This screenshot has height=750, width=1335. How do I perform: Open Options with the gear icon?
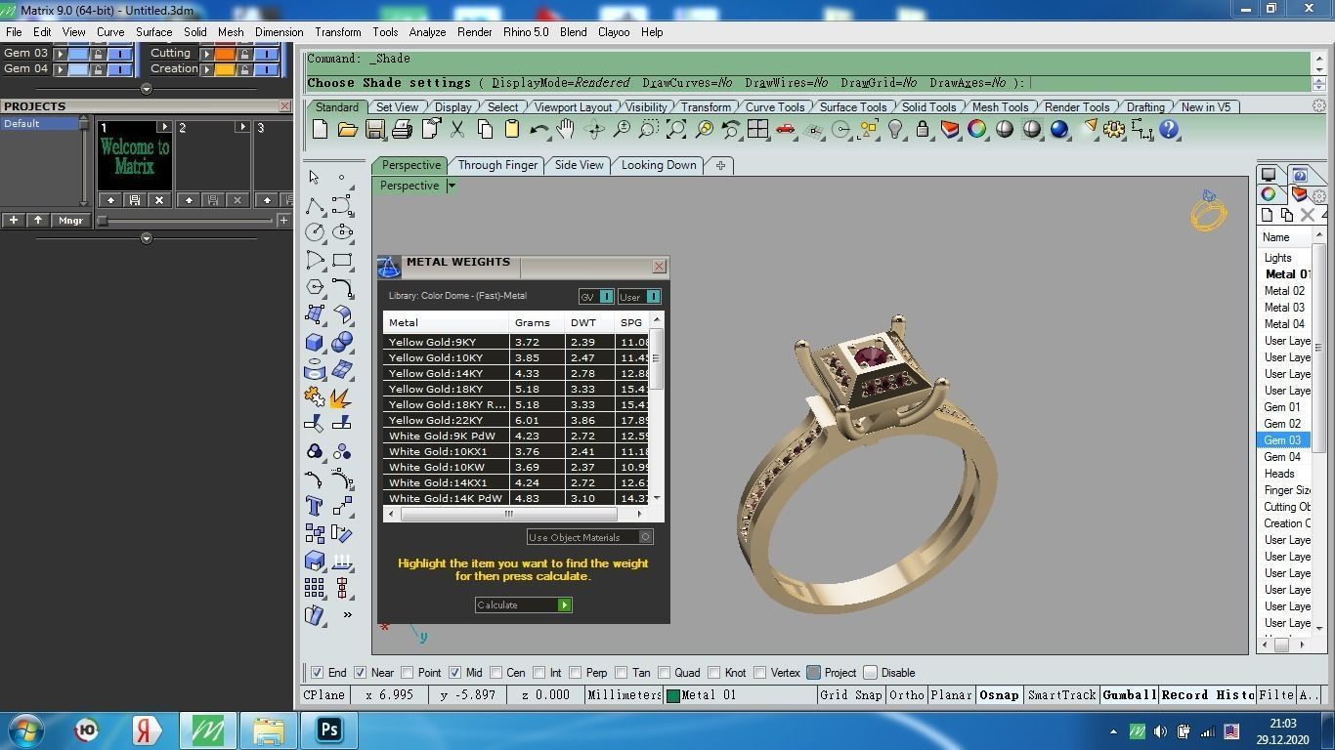tap(1114, 129)
